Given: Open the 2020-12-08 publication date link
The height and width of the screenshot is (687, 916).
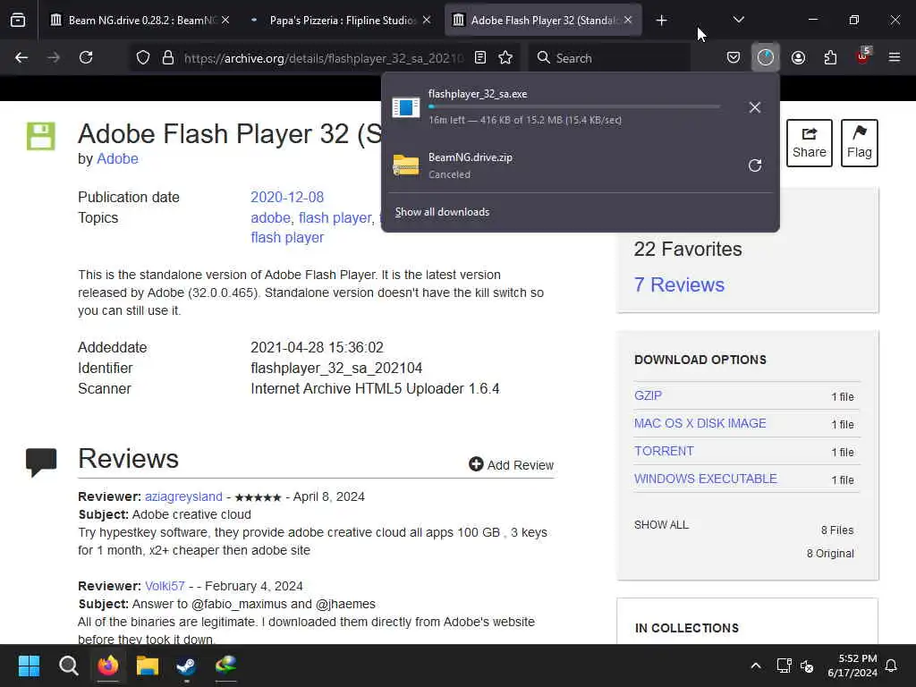Looking at the screenshot, I should coord(287,198).
